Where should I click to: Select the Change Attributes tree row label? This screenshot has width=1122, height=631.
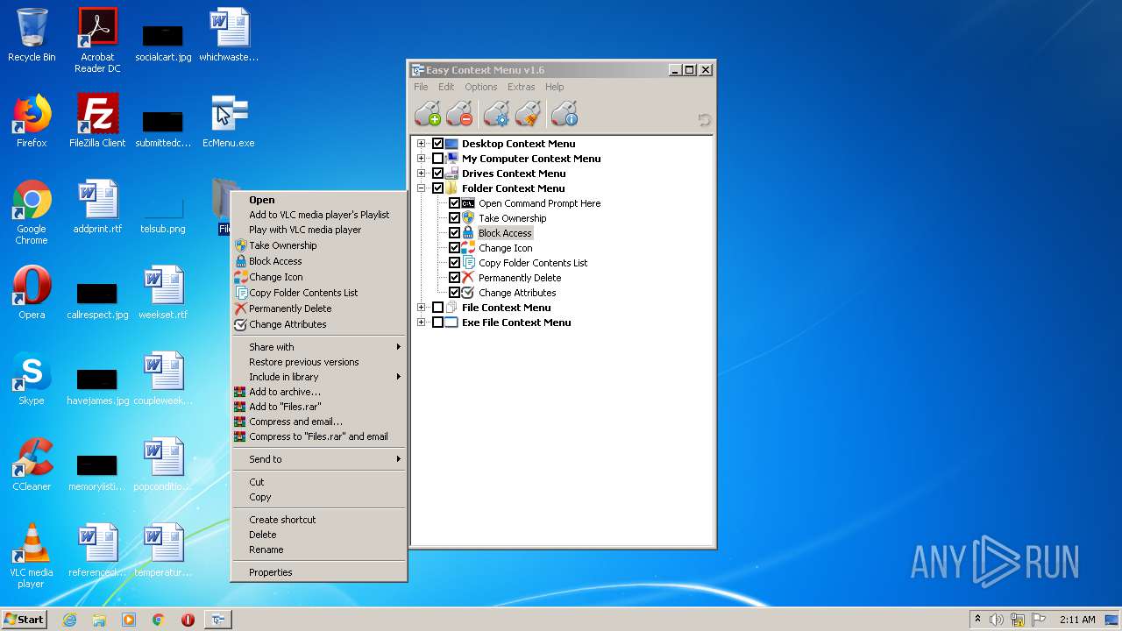(517, 293)
